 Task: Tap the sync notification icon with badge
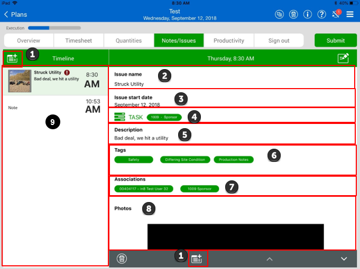tap(336, 14)
